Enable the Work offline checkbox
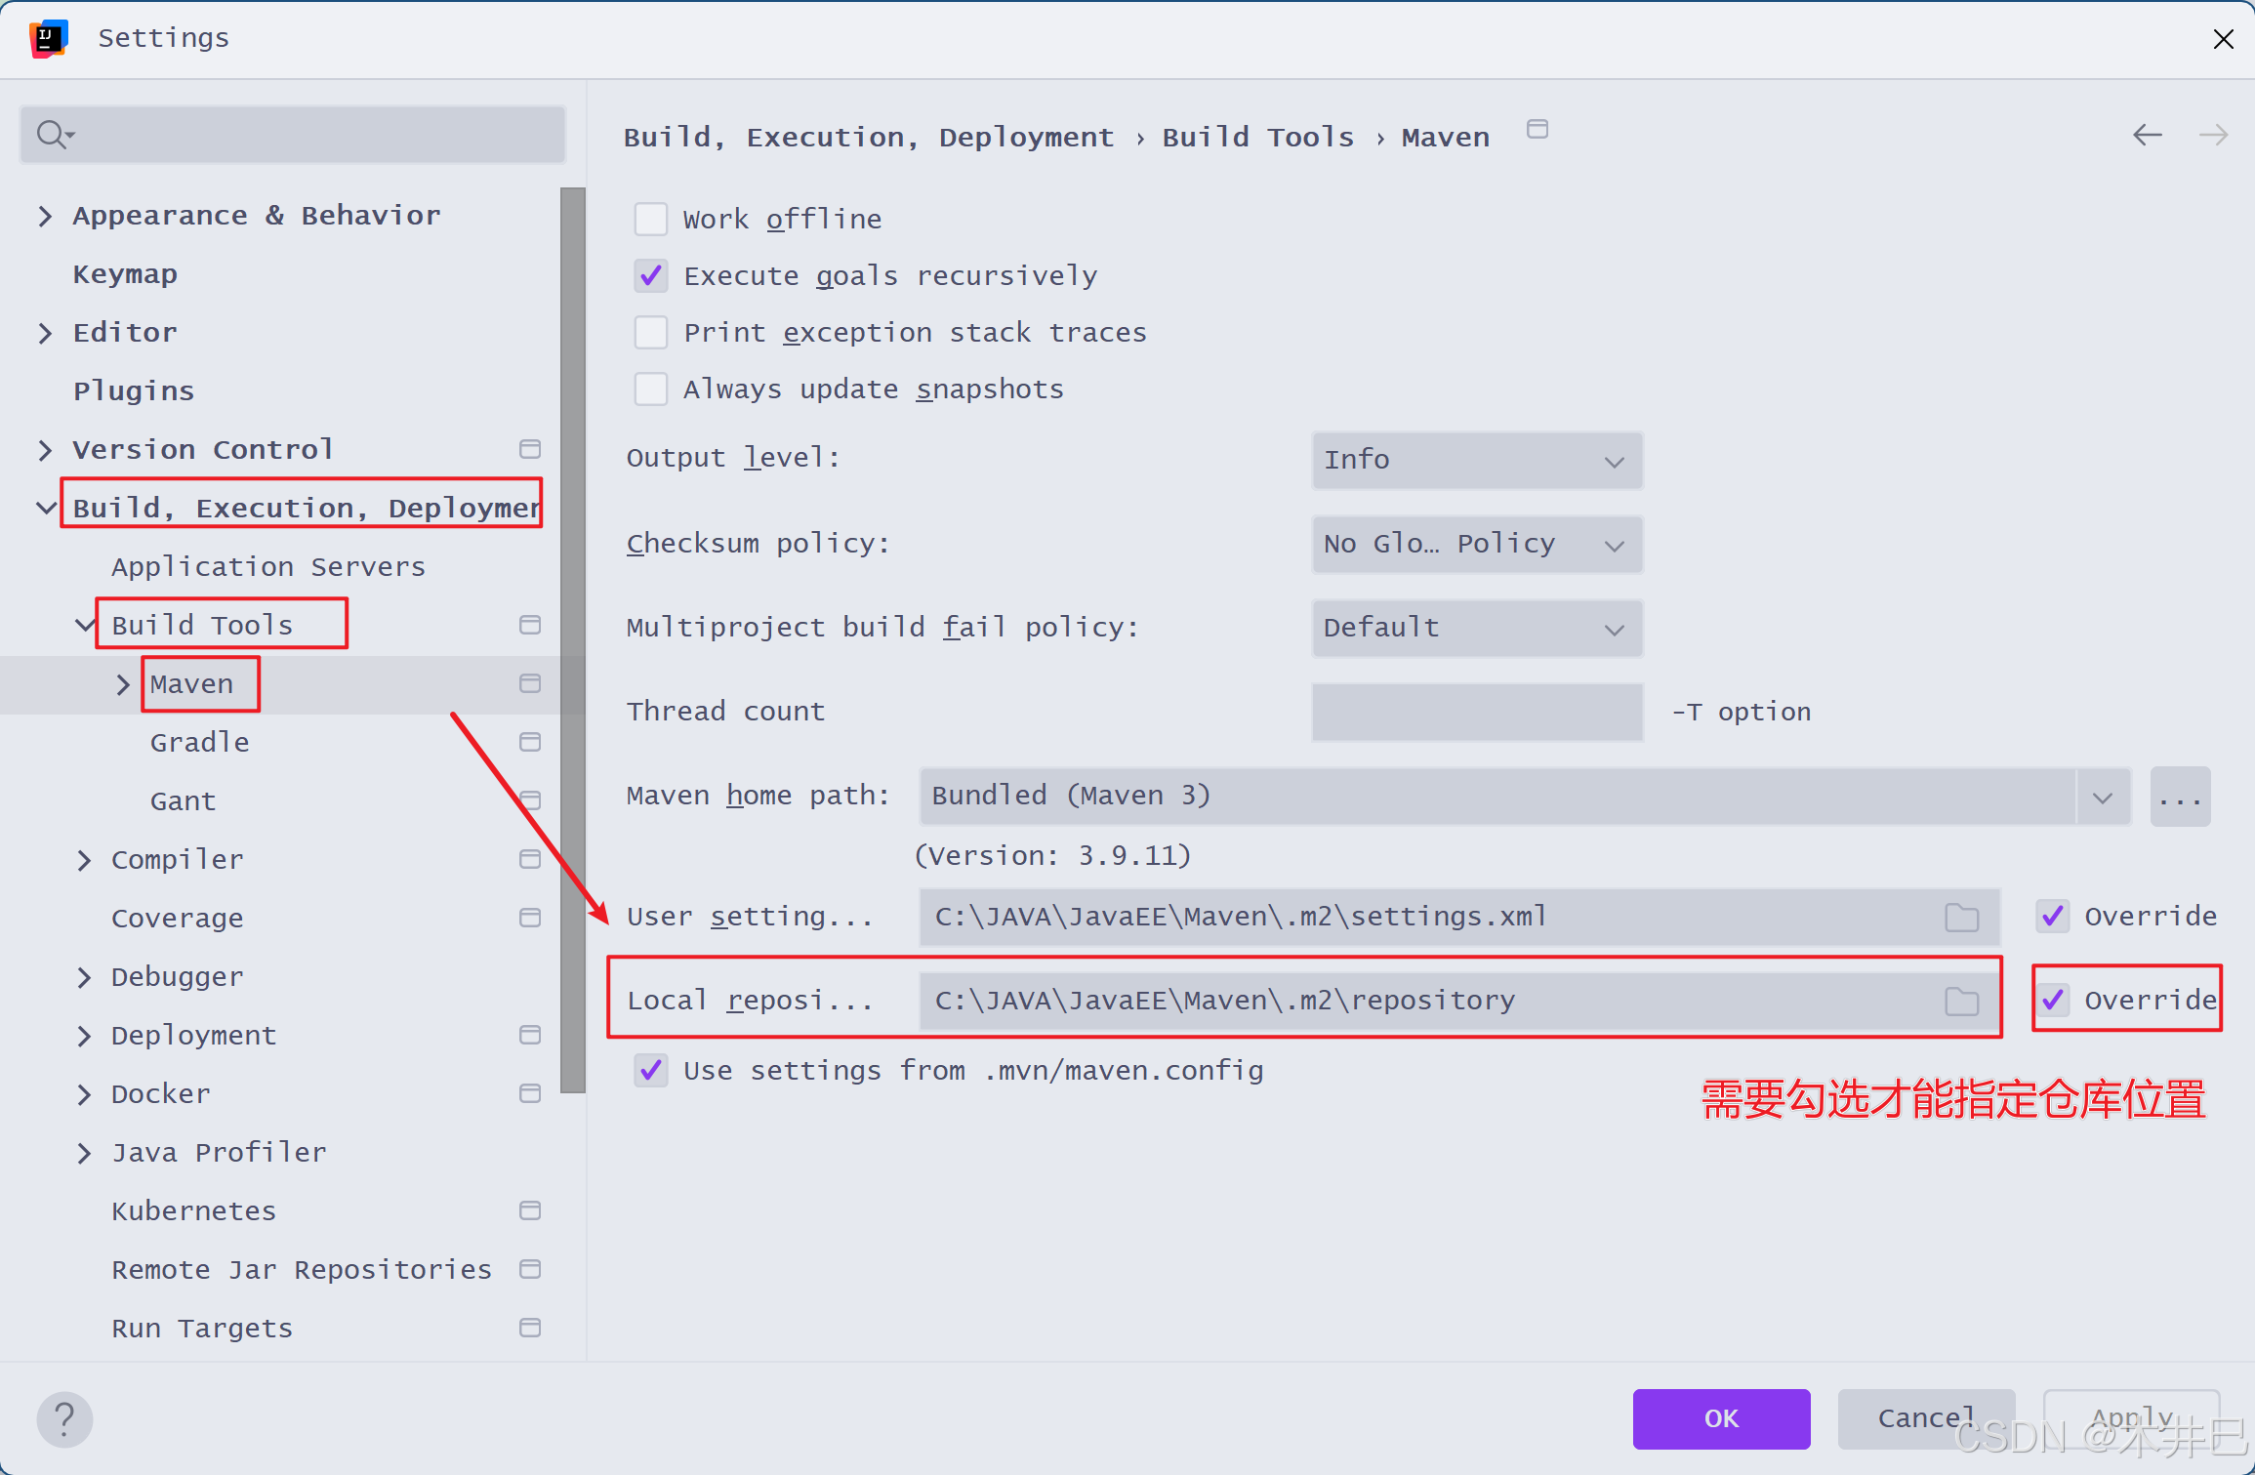This screenshot has height=1475, width=2255. [651, 219]
